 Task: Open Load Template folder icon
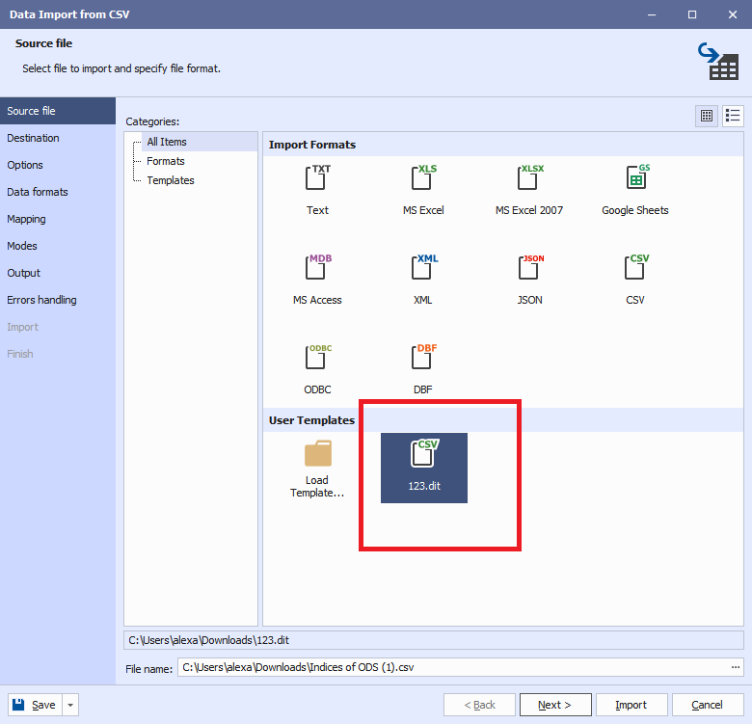click(x=317, y=453)
